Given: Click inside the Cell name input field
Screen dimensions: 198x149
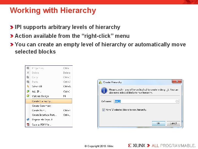Looking at the screenshot, I should (x=146, y=101).
